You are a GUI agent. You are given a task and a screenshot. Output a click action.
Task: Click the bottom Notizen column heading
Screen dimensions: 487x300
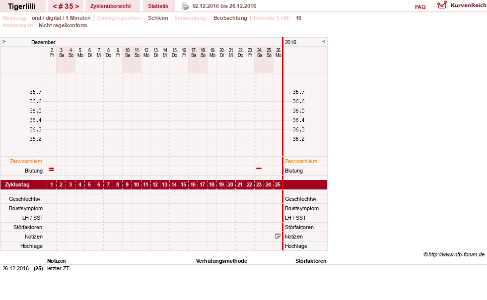56,261
